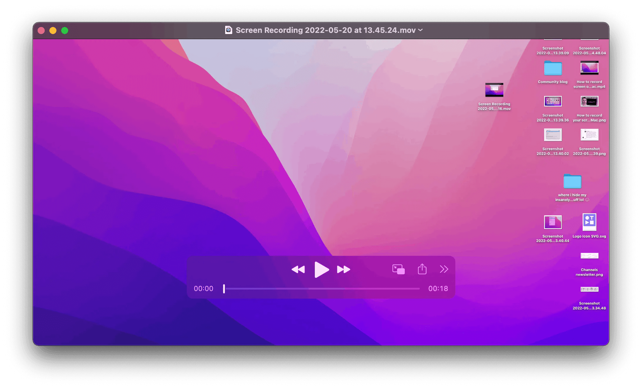642x389 pixels.
Task: Click the fast forward button
Action: (343, 269)
